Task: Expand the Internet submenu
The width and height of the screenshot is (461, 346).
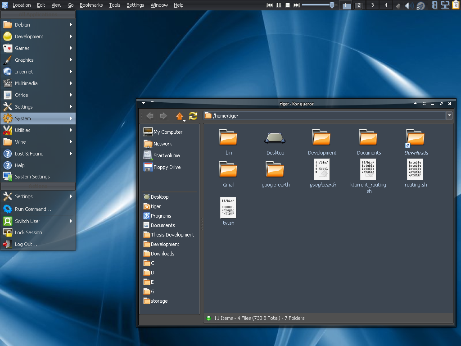Action: coord(38,72)
